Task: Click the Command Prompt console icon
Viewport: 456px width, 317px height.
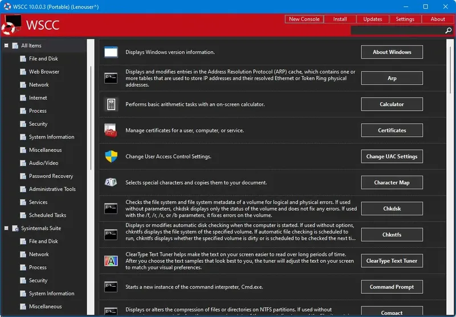Action: coord(111,287)
